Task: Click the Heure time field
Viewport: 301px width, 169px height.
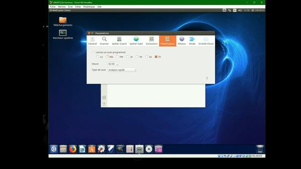Action: point(112,64)
